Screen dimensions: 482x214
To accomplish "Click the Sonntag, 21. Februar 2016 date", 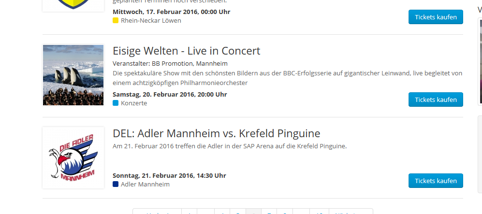I will tap(169, 175).
